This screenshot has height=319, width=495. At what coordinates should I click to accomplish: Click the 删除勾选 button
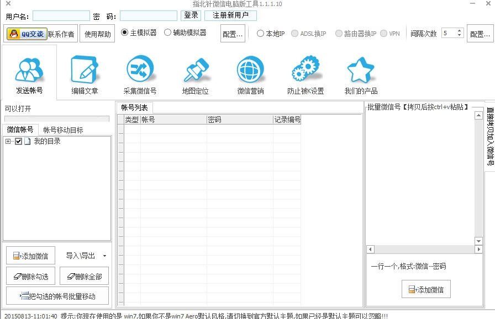pos(30,276)
